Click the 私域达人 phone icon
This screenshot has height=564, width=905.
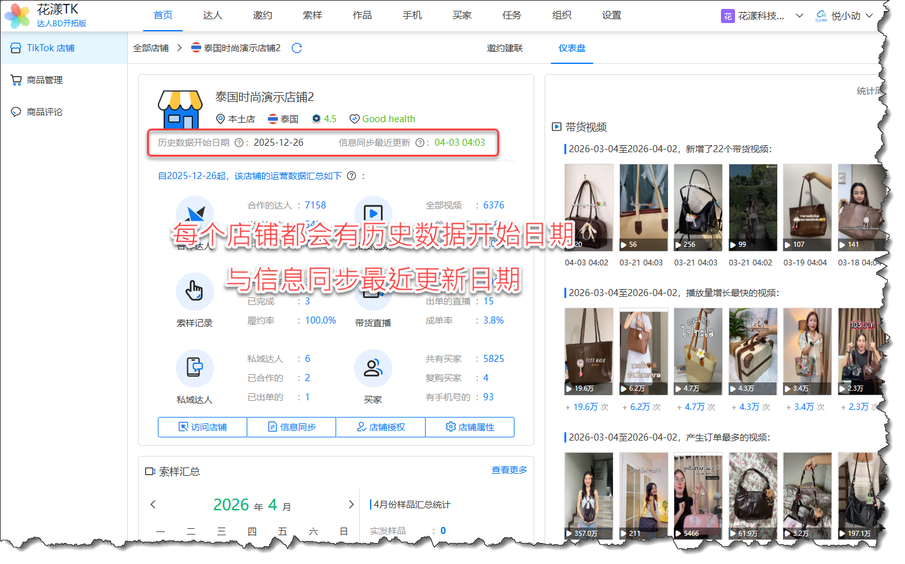(x=194, y=368)
